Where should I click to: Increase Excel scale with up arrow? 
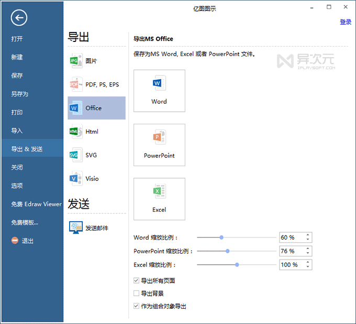[x=308, y=262]
